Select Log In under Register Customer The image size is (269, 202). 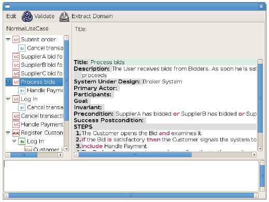pos(35,141)
